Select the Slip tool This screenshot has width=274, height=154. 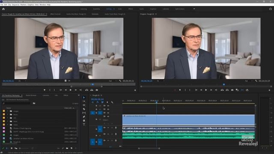pyautogui.click(x=84, y=113)
